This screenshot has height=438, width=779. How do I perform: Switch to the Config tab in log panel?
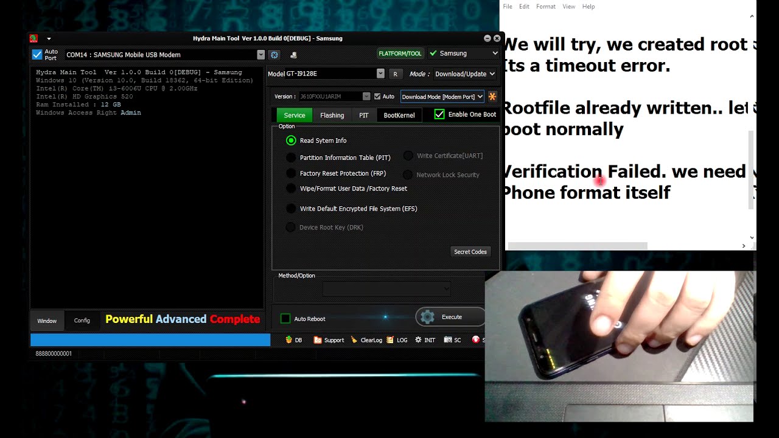tap(82, 321)
